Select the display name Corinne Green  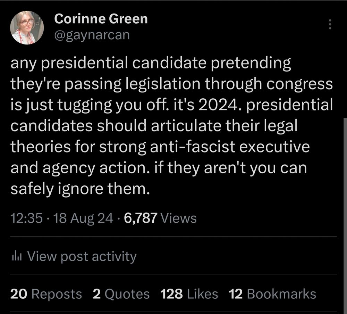(x=102, y=19)
